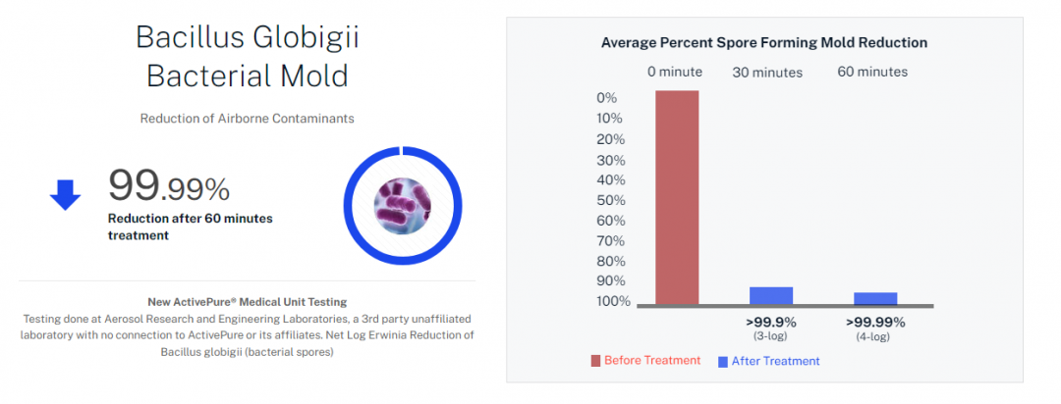Click the 30 minutes column label
1061x404 pixels.
click(x=767, y=72)
